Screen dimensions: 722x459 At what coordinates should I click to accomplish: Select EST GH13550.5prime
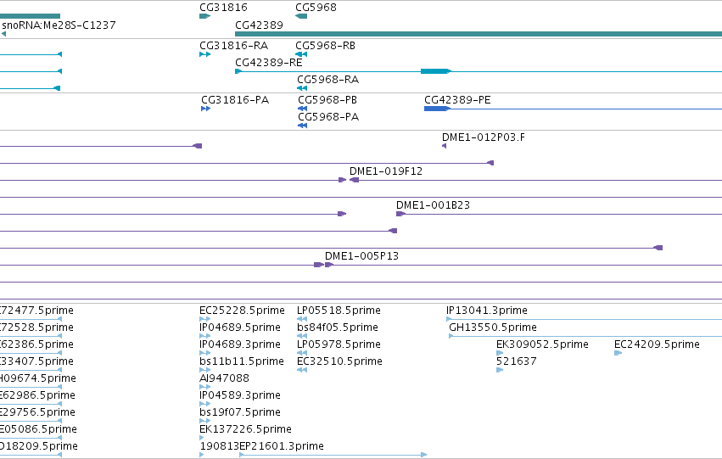(x=493, y=327)
